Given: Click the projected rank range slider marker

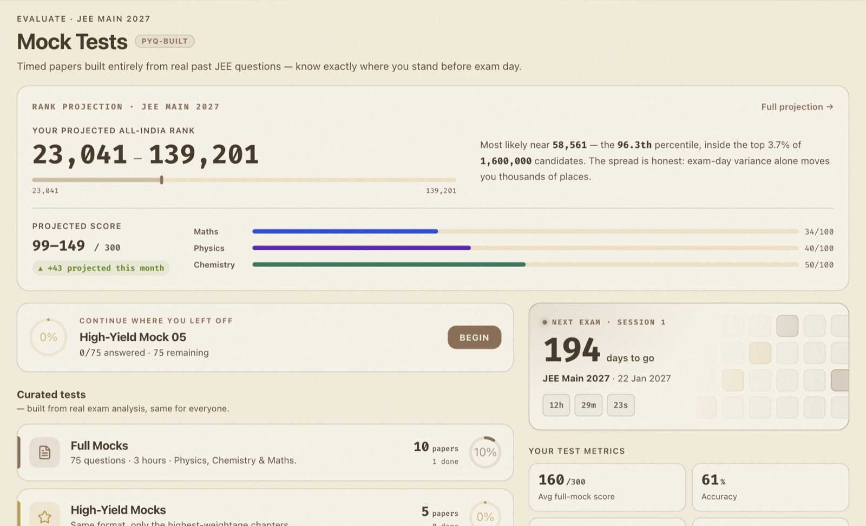Looking at the screenshot, I should click(161, 180).
